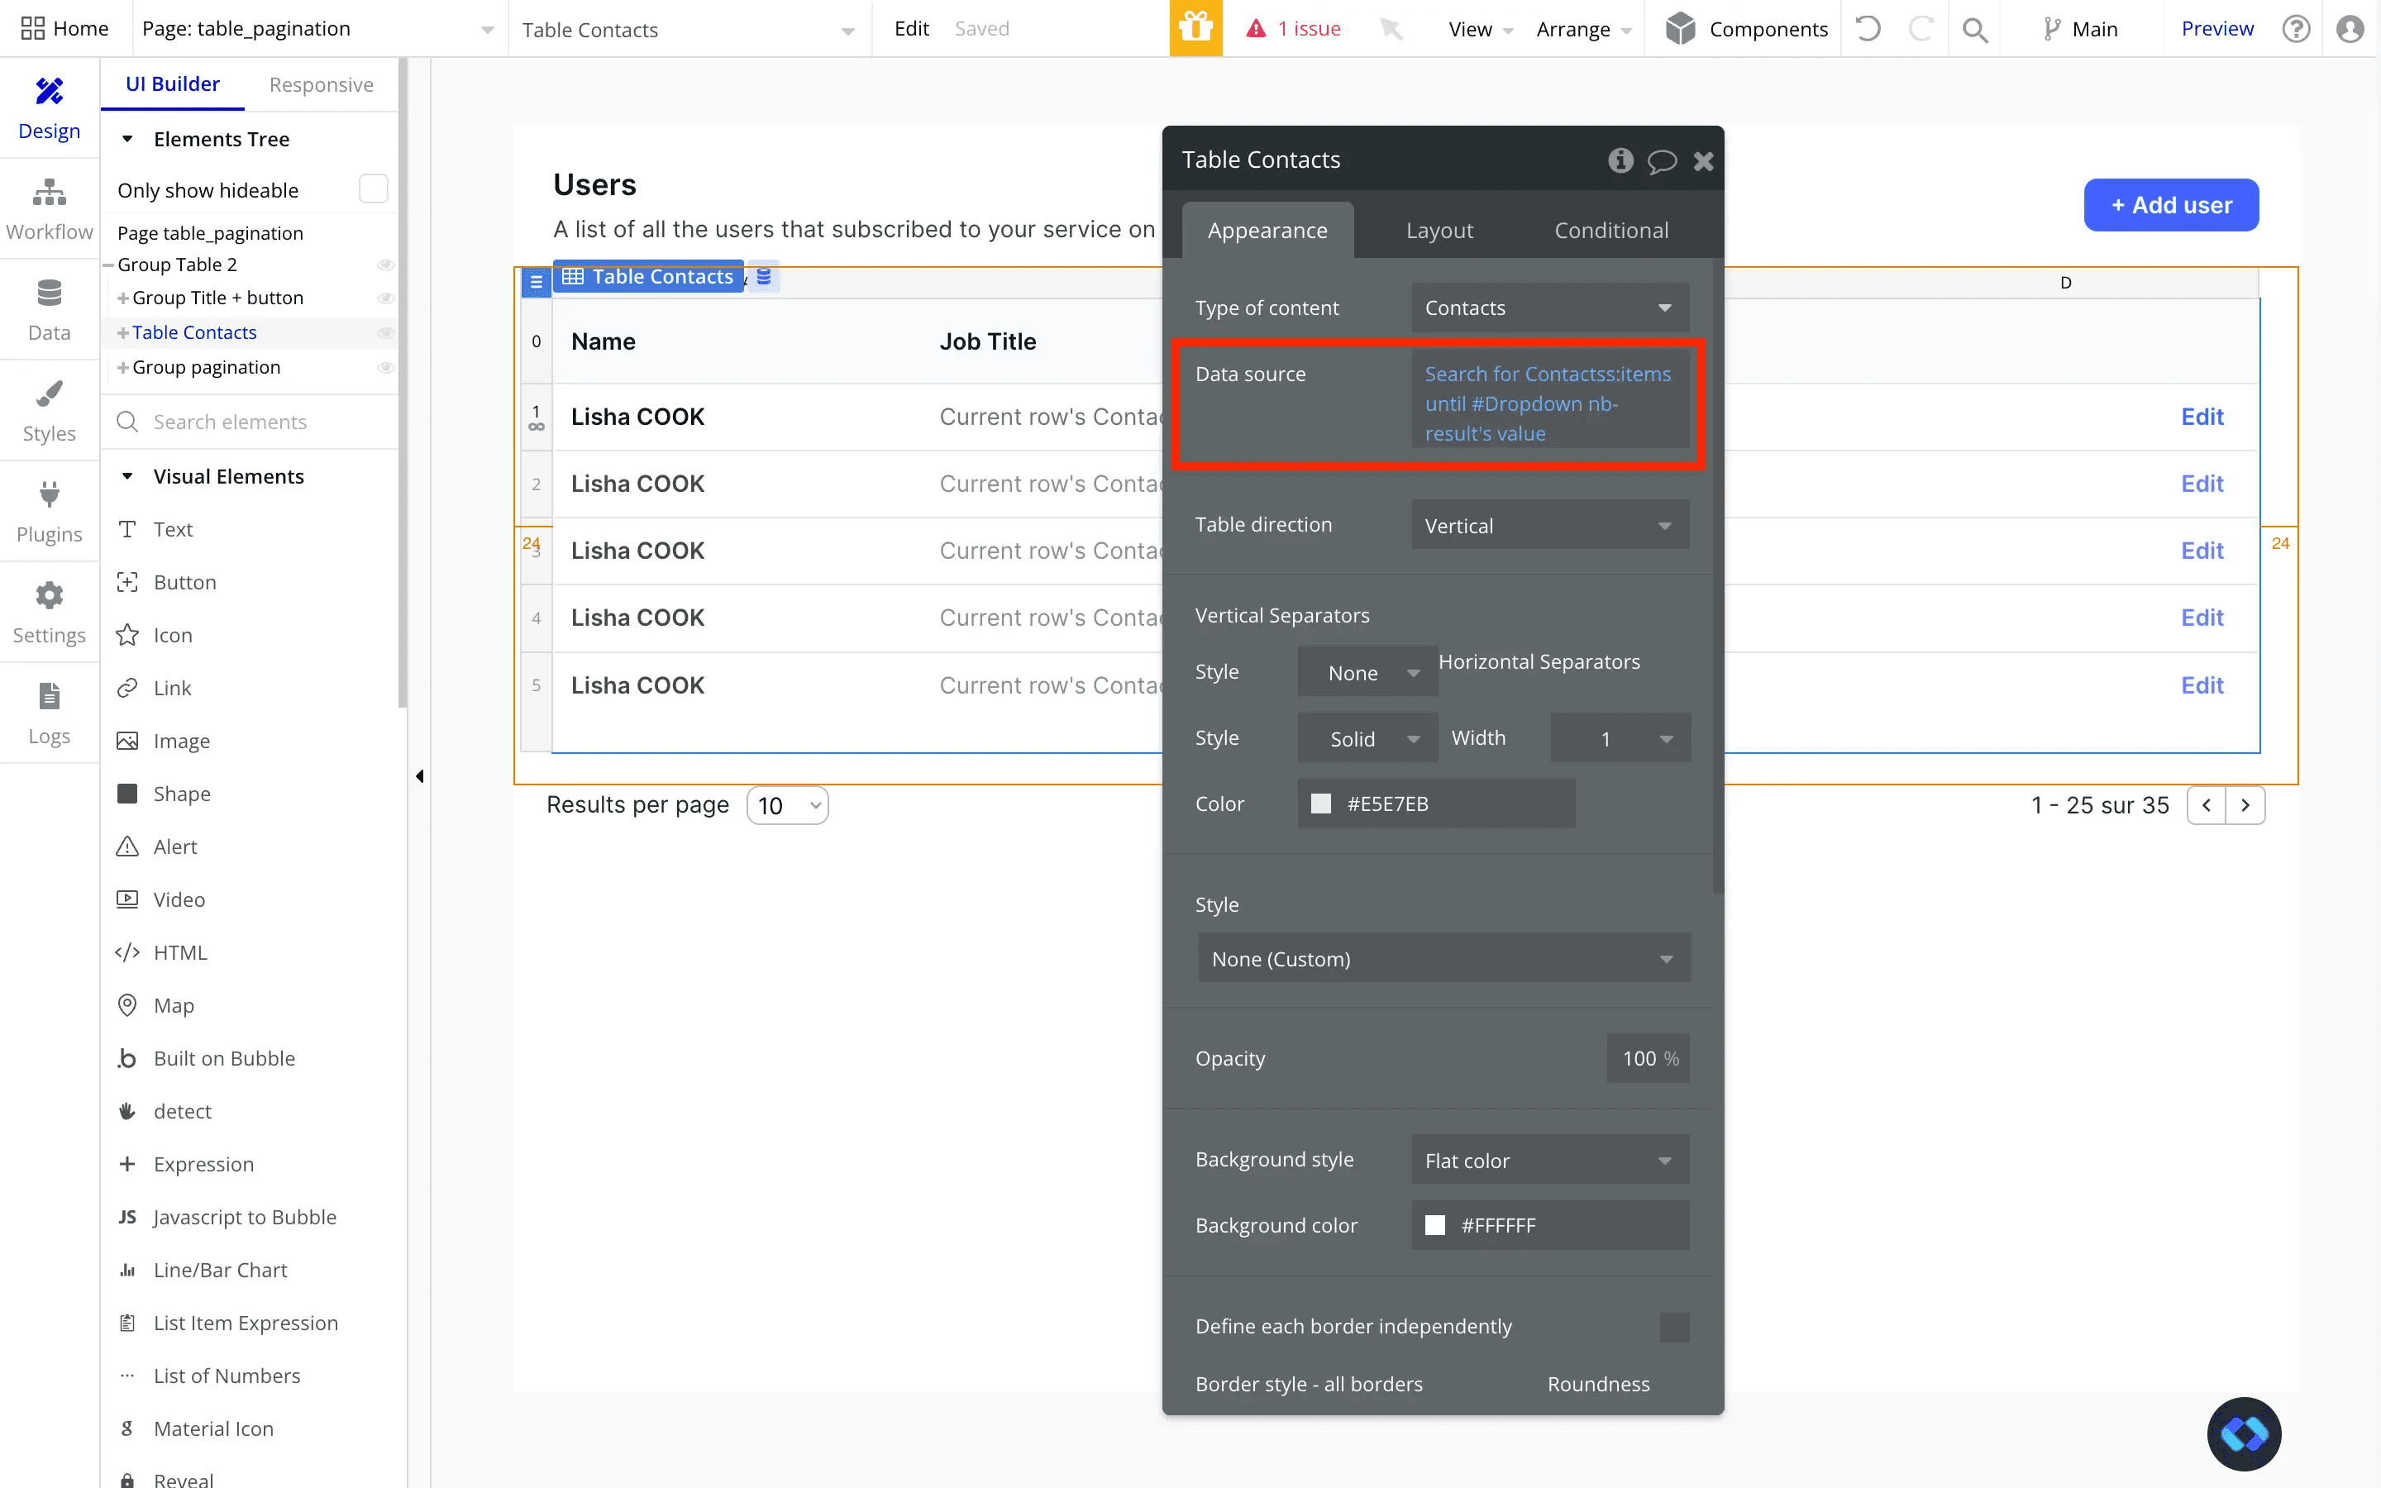
Task: Enable Define each border independently
Action: [x=1673, y=1327]
